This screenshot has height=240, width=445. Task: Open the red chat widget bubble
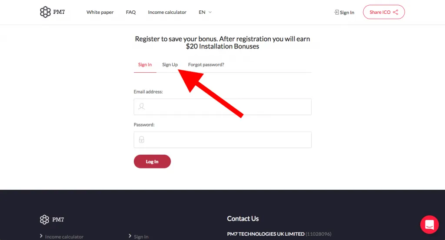pyautogui.click(x=429, y=224)
